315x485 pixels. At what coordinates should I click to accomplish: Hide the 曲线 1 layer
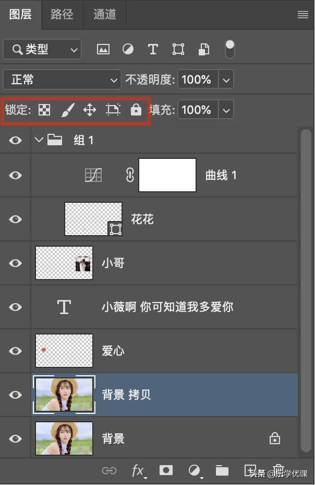pyautogui.click(x=16, y=176)
